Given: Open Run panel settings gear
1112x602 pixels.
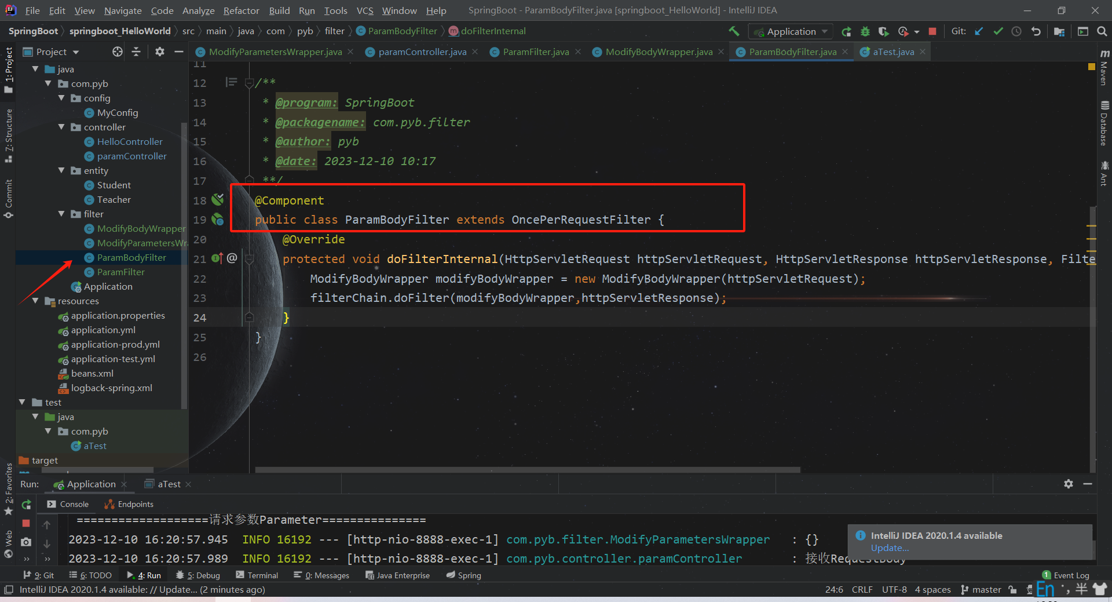Looking at the screenshot, I should 1069,484.
